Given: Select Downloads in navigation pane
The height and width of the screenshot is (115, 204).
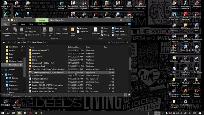Looking at the screenshot, I should tap(13, 89).
